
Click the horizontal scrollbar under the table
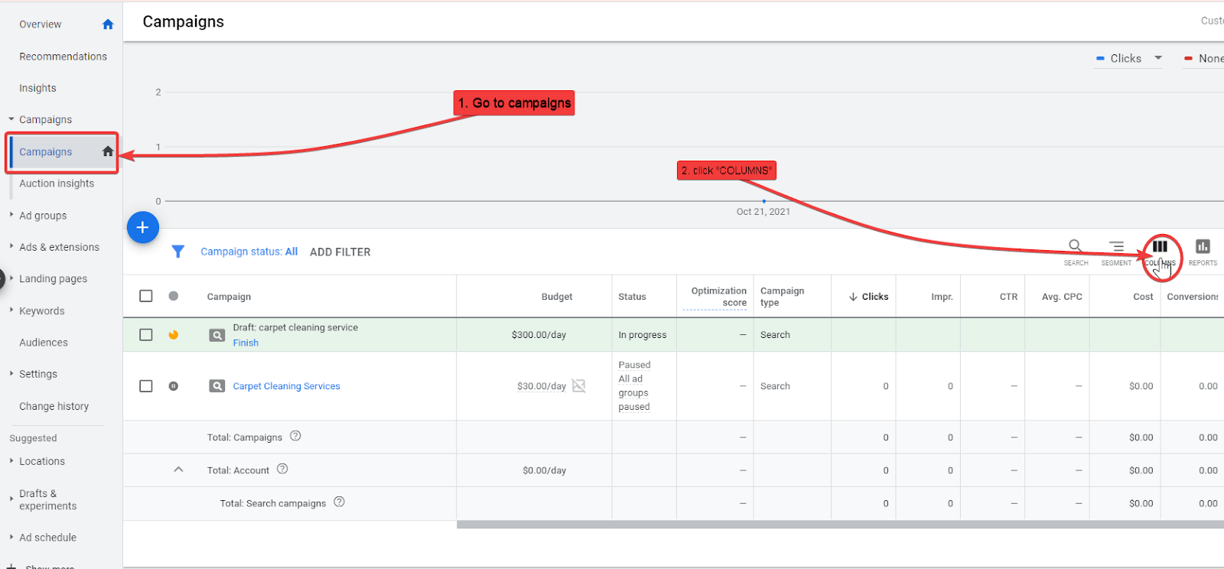(840, 525)
